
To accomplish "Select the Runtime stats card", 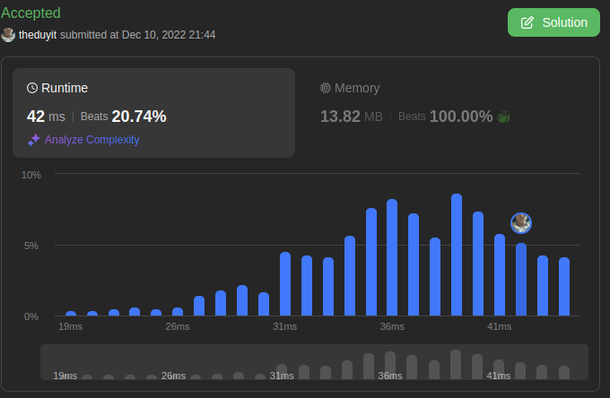I will point(153,113).
